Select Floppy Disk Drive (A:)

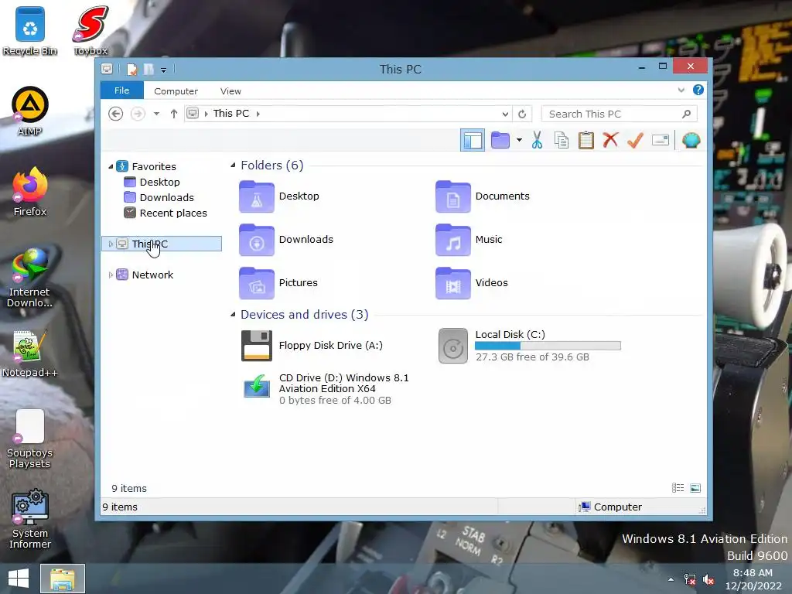coord(312,346)
